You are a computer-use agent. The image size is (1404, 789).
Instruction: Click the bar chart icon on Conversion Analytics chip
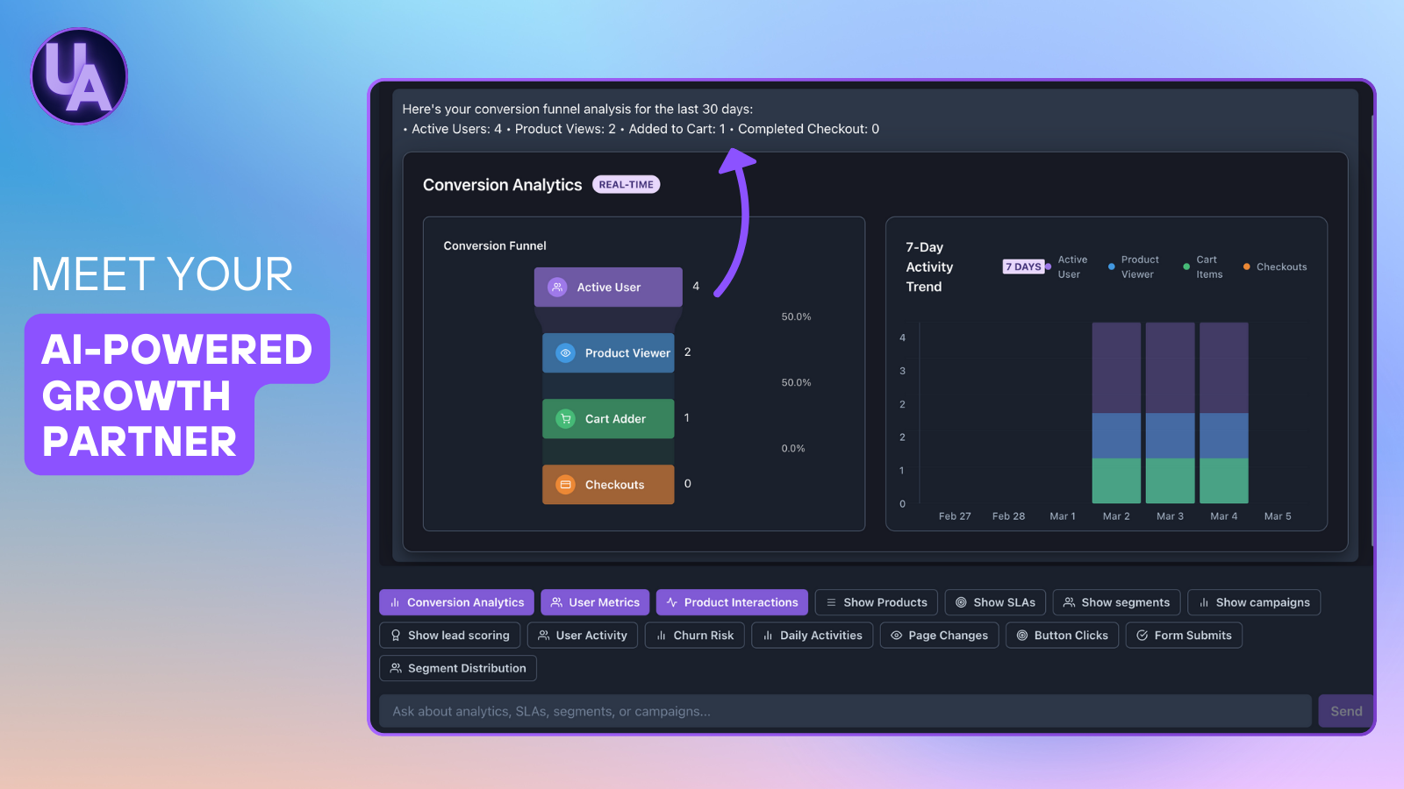(x=395, y=602)
